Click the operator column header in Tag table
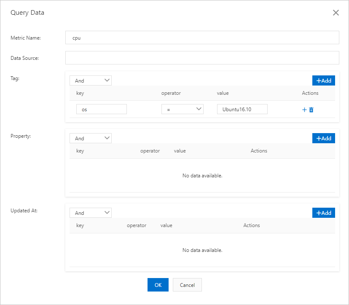The height and width of the screenshot is (305, 349). point(171,93)
